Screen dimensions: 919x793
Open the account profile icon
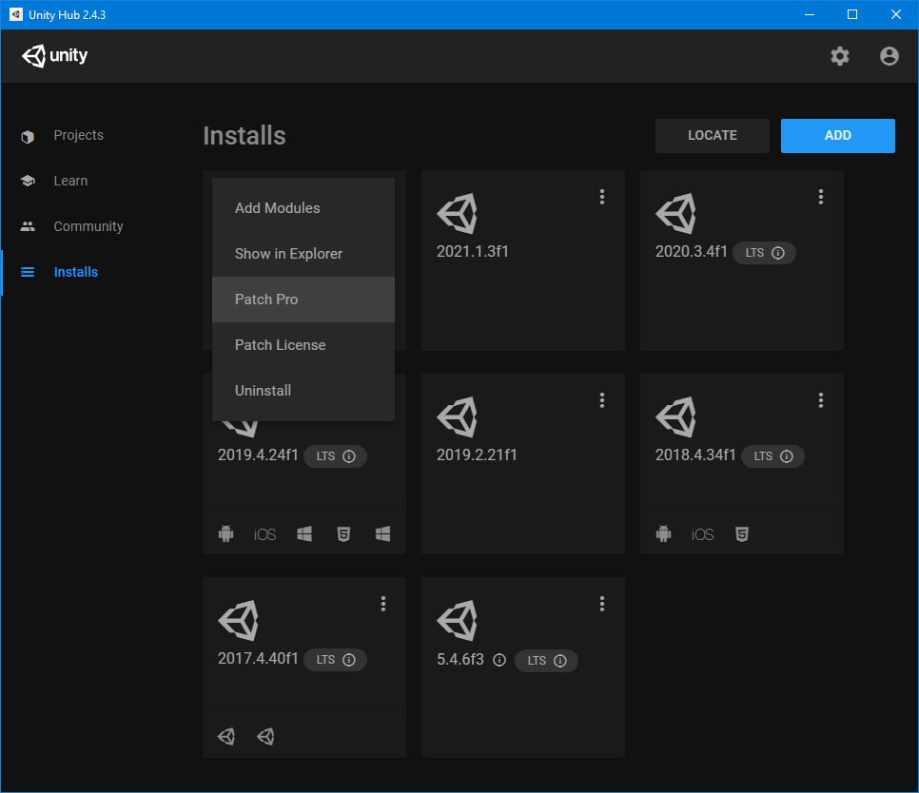[x=889, y=56]
